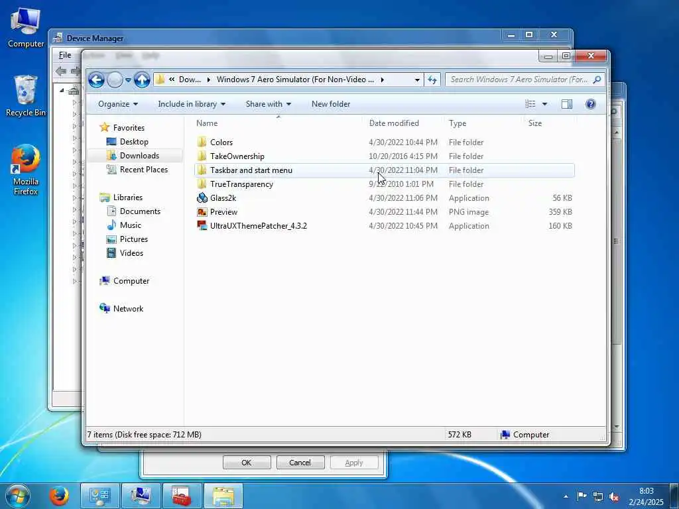679x509 pixels.
Task: Click the Explorer Forward arrow button
Action: (115, 80)
